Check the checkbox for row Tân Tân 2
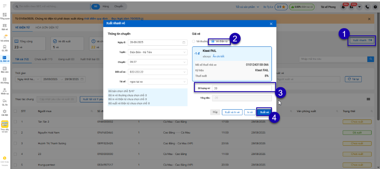Screen dimensions: 380x169 (15, 121)
